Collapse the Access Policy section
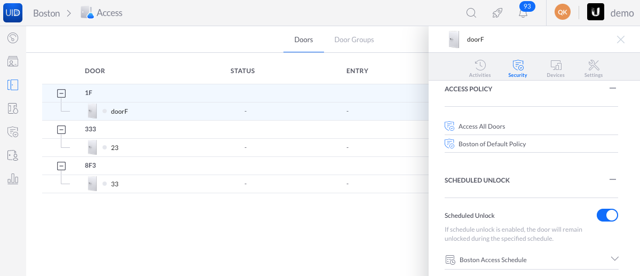Image resolution: width=640 pixels, height=276 pixels. pos(613,88)
